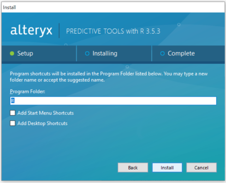
Task: Select the Installing step tab
Action: coord(114,53)
